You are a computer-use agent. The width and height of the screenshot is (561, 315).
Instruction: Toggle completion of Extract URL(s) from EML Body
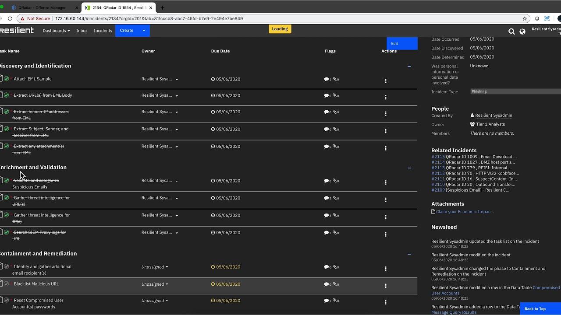click(x=7, y=95)
